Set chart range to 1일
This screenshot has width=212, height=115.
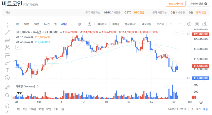click(x=62, y=109)
